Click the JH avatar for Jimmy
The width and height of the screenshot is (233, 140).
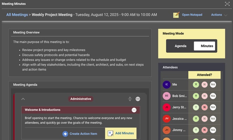coord(167,130)
